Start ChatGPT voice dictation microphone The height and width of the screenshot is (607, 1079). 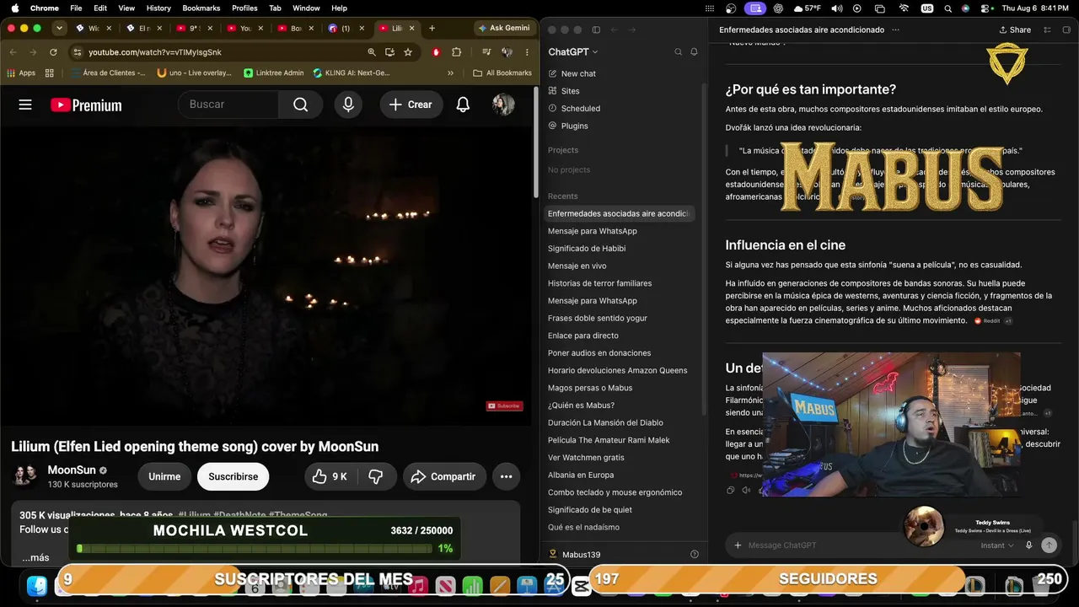pos(1028,545)
